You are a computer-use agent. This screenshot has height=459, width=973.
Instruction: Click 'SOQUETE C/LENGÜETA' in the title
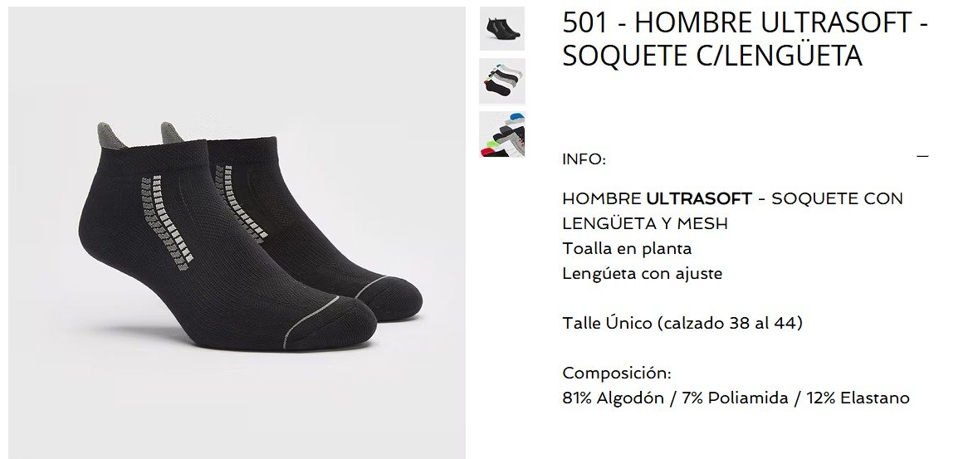pyautogui.click(x=712, y=56)
